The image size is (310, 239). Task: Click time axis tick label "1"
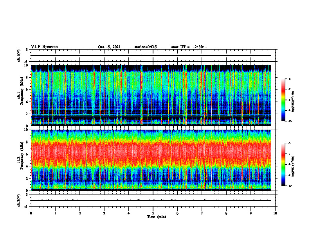coord(55,213)
